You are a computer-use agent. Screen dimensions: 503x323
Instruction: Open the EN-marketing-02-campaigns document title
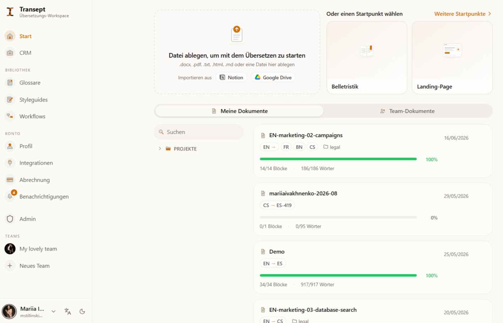coord(306,135)
